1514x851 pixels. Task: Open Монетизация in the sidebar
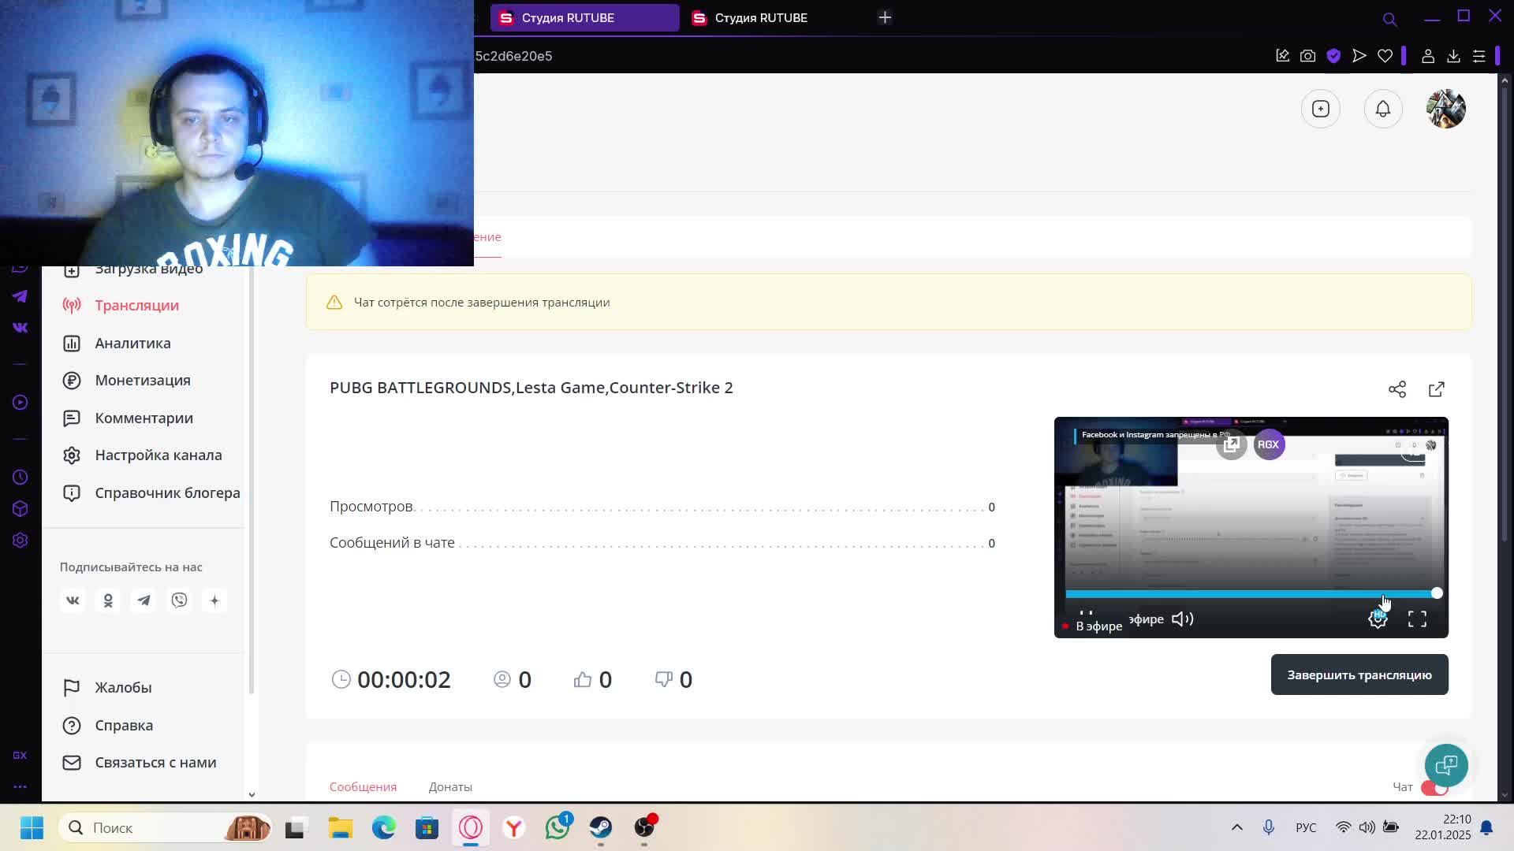(x=142, y=381)
